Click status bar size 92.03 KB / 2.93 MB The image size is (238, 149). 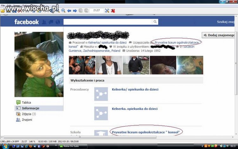(48, 141)
